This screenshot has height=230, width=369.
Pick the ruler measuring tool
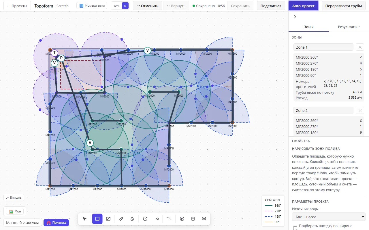pos(121,219)
